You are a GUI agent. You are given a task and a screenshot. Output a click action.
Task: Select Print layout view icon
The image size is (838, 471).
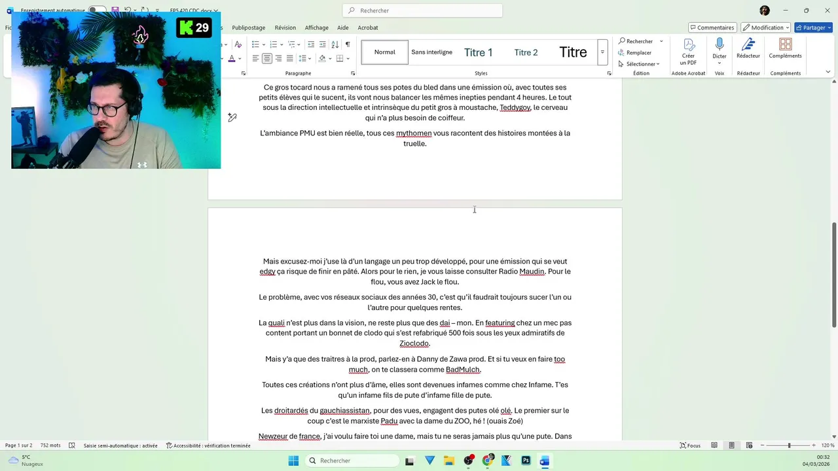(731, 445)
